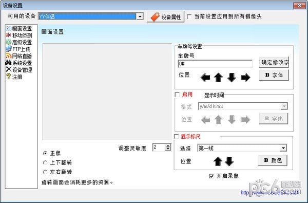
Task: Open the y/m/d h:m:s format dropdown
Action: click(x=284, y=106)
